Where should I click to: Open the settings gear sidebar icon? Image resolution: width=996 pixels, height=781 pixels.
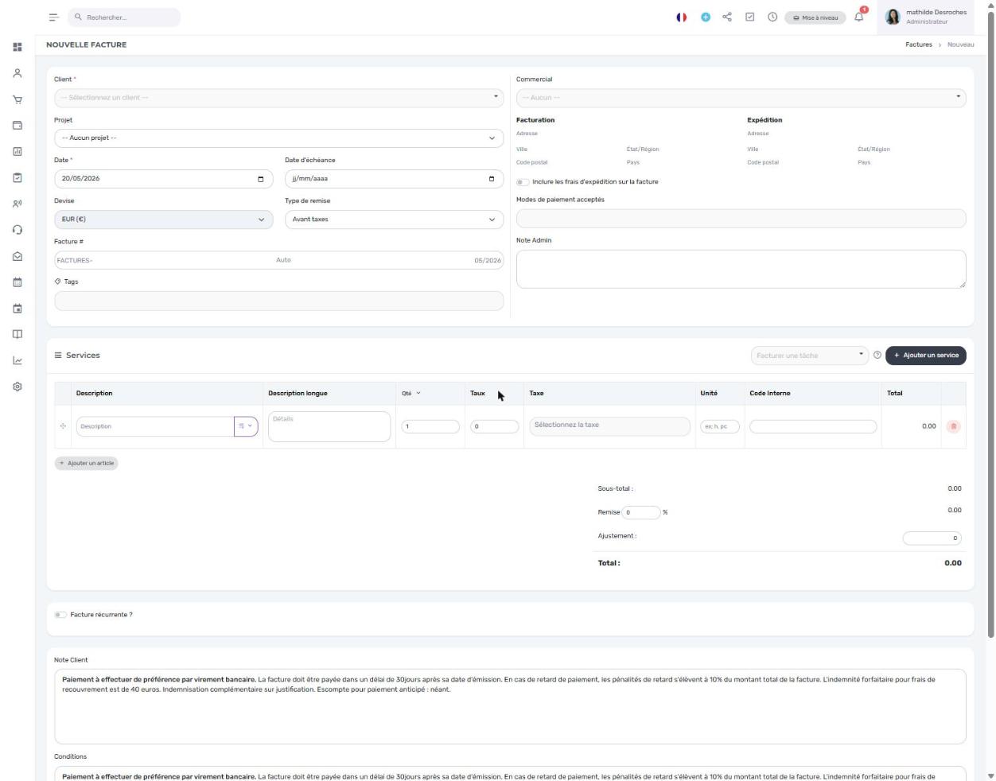tap(18, 387)
